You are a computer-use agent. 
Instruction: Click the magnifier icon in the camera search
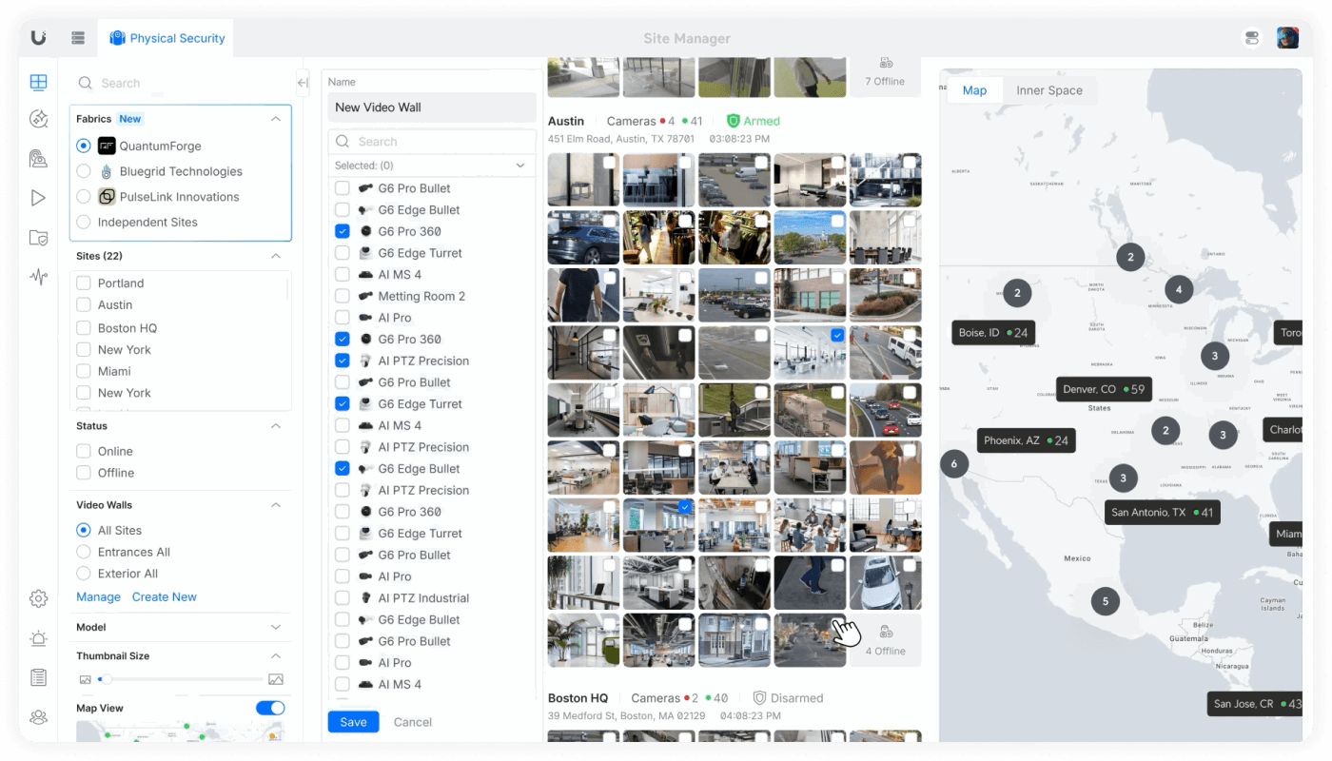point(343,142)
